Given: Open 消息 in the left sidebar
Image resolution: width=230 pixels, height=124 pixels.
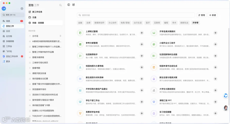Looking at the screenshot, I should click(x=13, y=21).
